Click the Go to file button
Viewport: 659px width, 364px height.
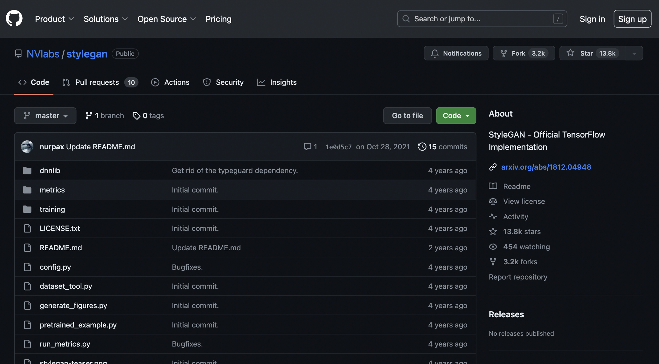coord(407,116)
